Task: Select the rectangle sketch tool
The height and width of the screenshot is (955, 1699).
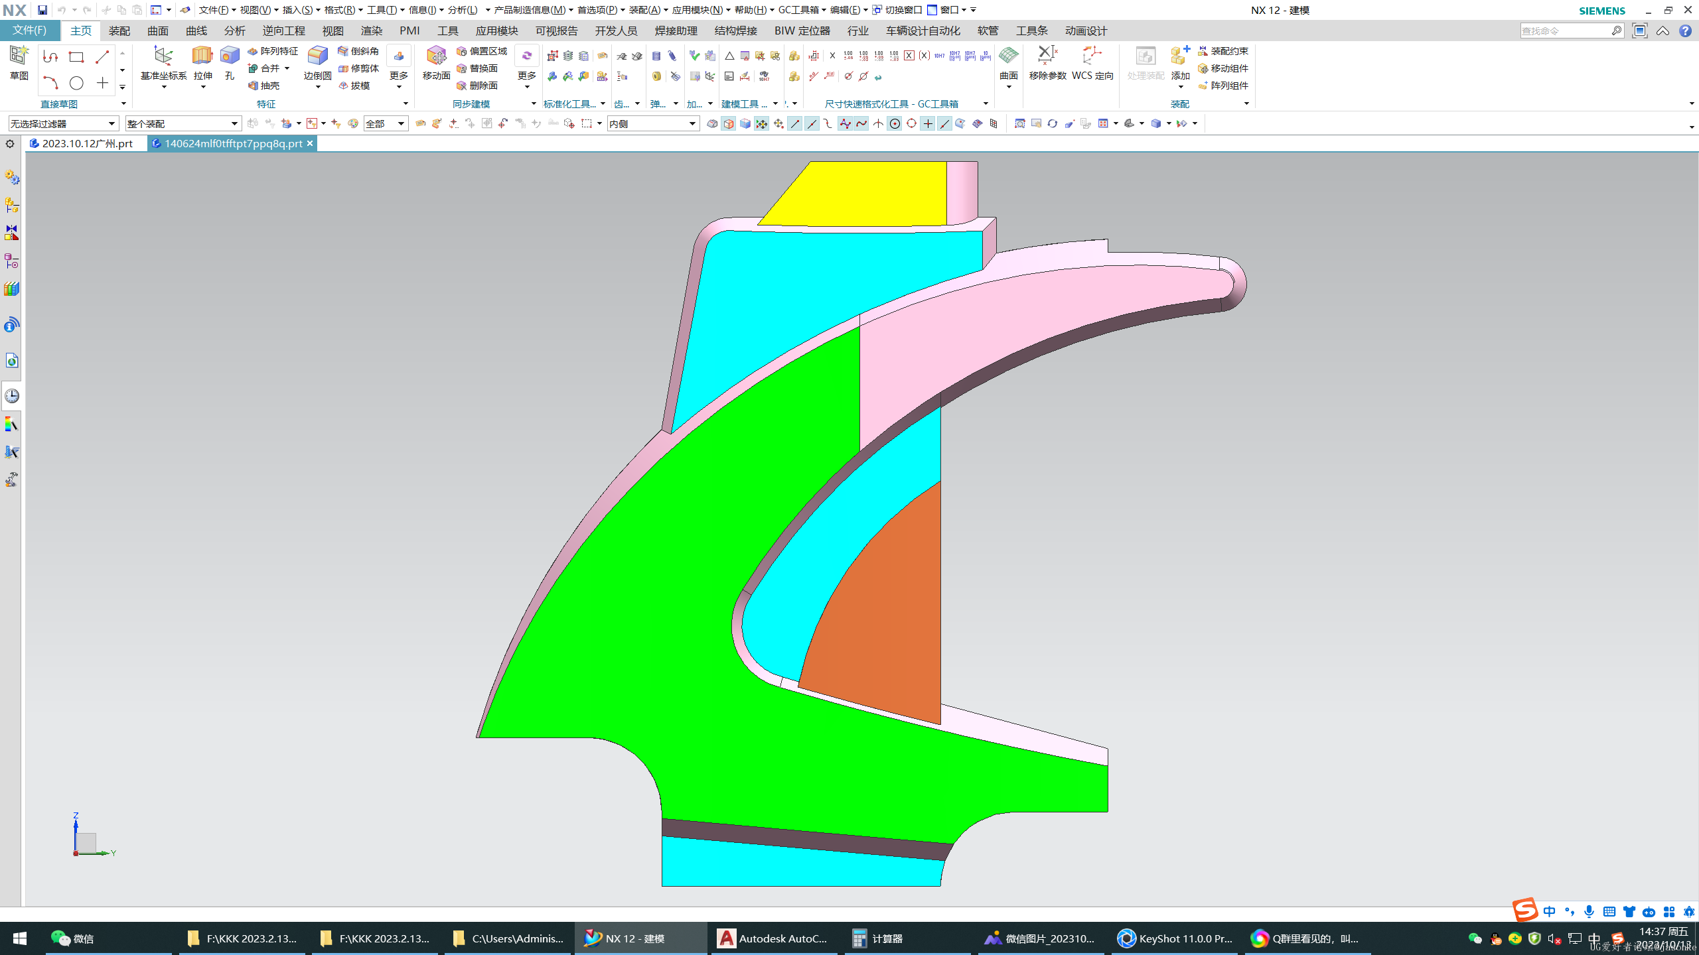Action: pyautogui.click(x=76, y=57)
